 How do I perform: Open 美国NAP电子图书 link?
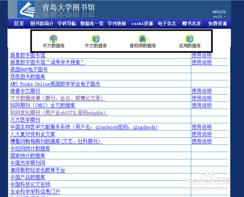coord(29,70)
